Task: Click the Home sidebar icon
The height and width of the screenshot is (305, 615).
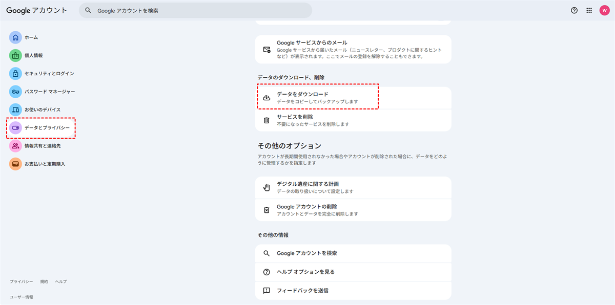Action: coord(15,37)
